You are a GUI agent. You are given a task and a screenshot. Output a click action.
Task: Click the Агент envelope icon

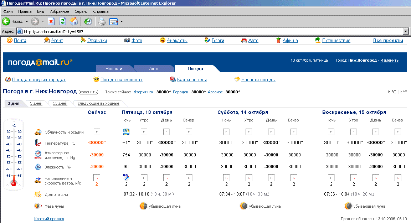coord(47,40)
